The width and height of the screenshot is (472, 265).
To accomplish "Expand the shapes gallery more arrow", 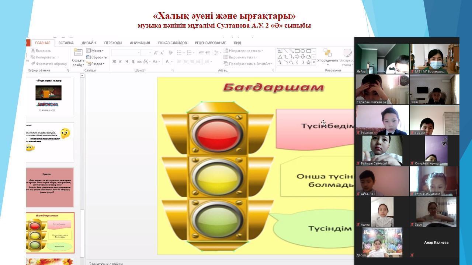I will click(314, 63).
